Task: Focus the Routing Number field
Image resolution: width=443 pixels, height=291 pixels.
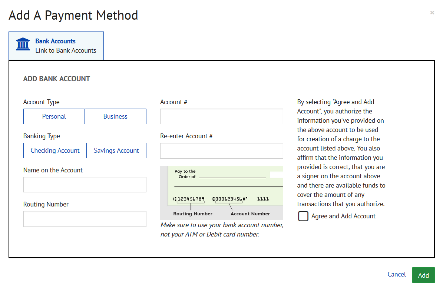Action: tap(85, 219)
